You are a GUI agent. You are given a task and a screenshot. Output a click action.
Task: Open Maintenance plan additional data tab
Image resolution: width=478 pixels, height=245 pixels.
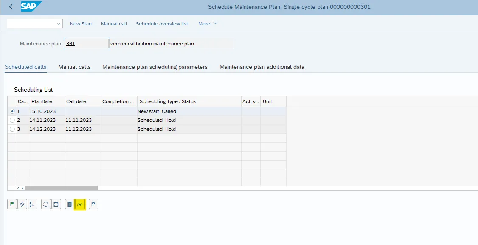[x=261, y=67]
